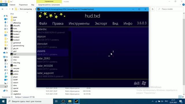
Task: Select the misc.img file
Action: [16, 63]
